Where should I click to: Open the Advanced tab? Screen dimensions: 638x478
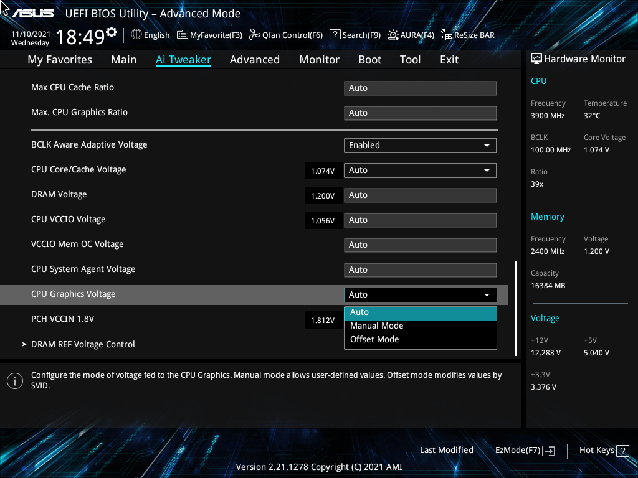pos(255,60)
